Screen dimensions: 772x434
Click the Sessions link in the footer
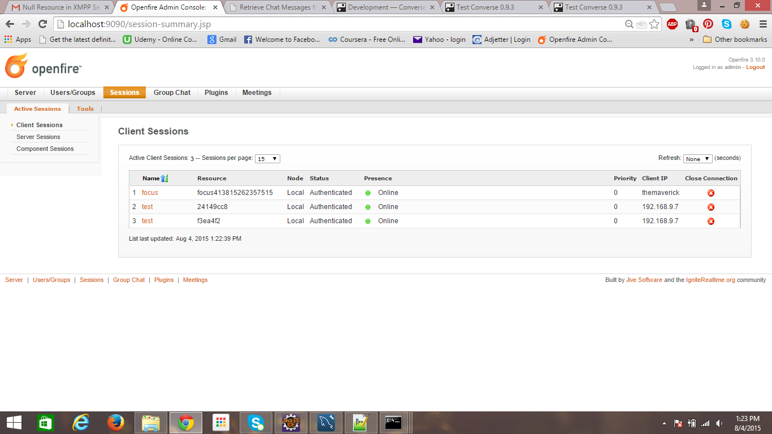click(x=92, y=280)
